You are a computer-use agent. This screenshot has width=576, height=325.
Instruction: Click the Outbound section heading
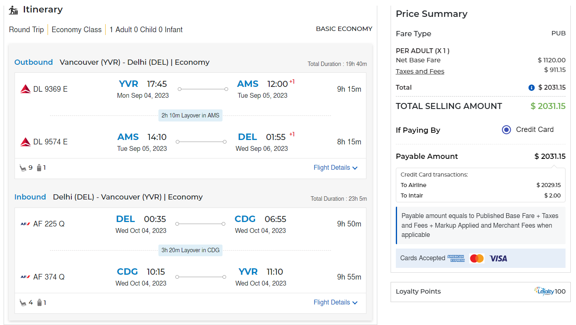(33, 62)
